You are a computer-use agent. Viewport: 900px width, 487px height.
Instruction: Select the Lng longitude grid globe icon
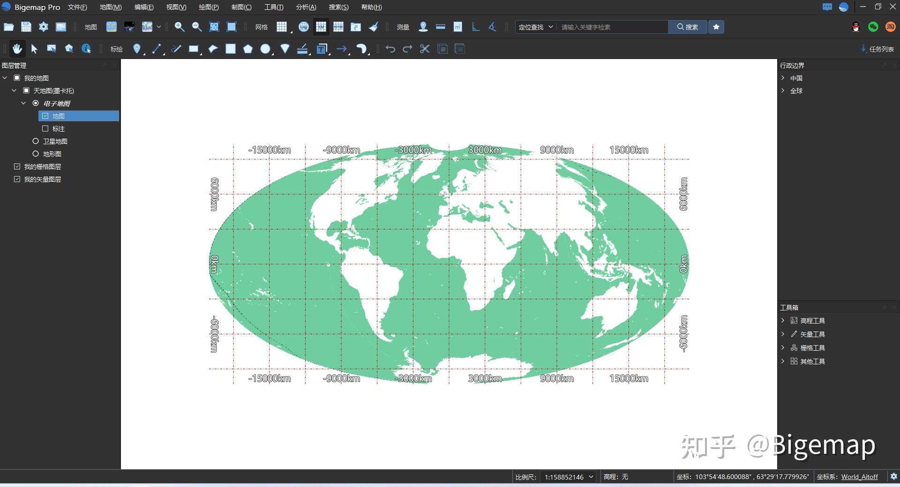coord(303,27)
